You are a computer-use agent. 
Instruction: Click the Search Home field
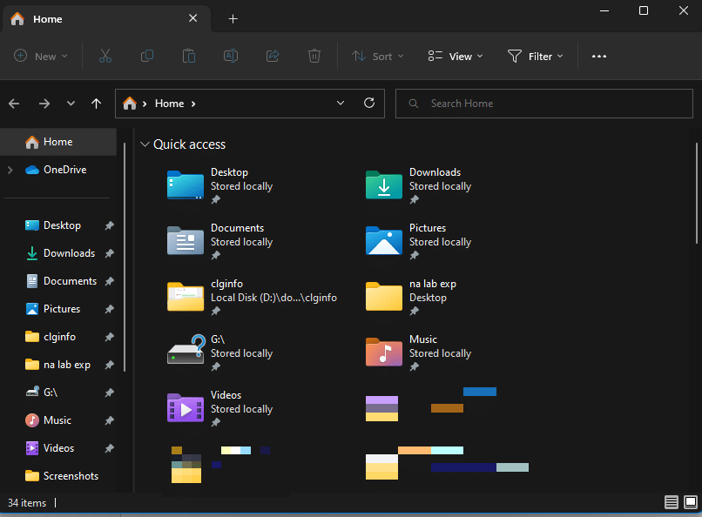544,104
